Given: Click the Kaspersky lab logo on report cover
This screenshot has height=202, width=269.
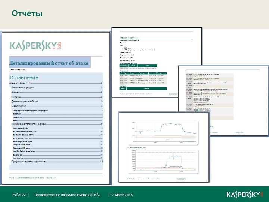Looking at the screenshot, I should click(x=35, y=46).
